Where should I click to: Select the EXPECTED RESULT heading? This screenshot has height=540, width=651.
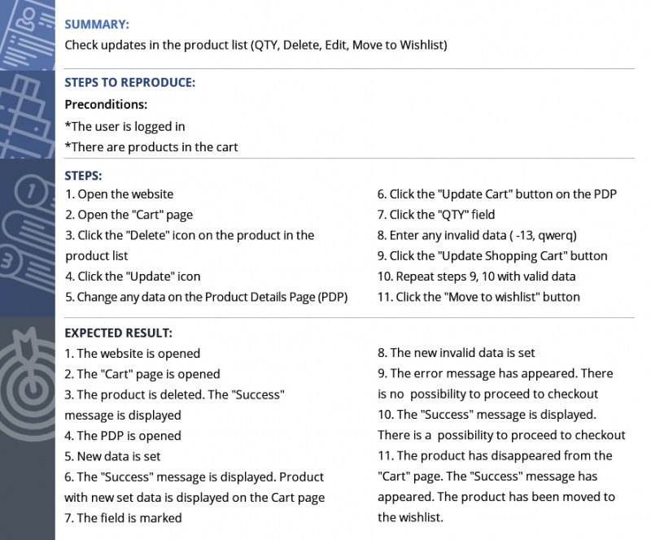[x=119, y=333]
